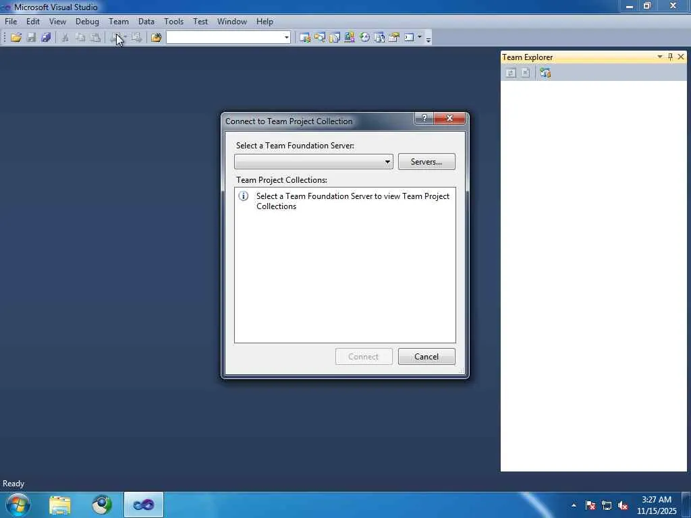
Task: Click the Copy icon in the toolbar
Action: (x=80, y=38)
